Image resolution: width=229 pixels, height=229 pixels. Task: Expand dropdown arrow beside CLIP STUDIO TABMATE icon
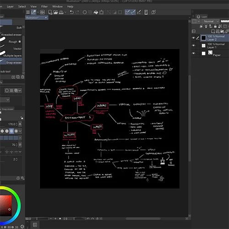[x=38, y=12]
